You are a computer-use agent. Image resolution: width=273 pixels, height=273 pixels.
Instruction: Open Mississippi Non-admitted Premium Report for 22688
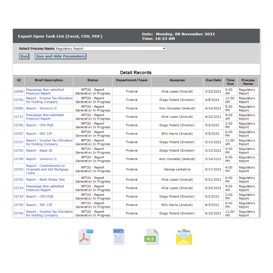(x=45, y=91)
